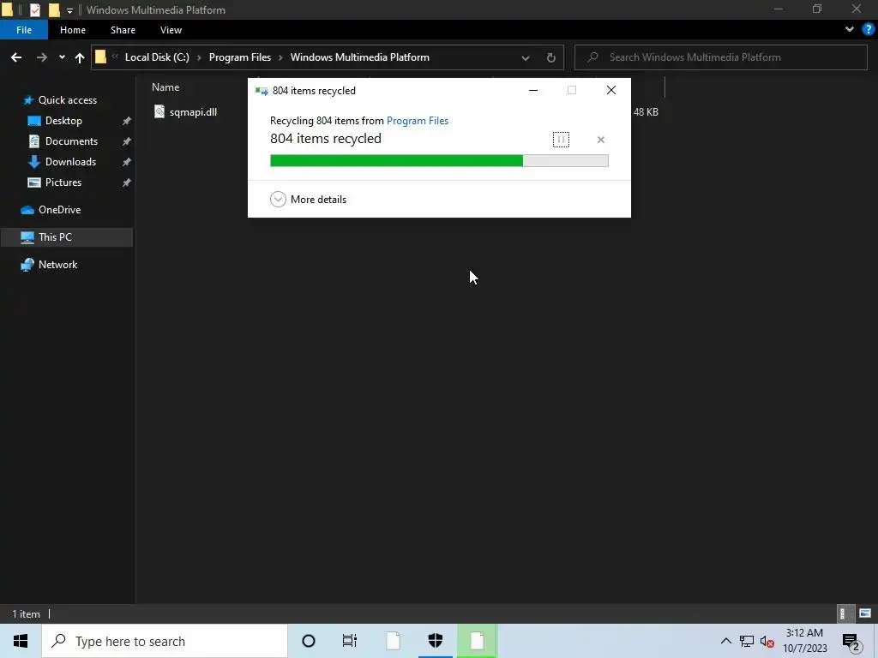Viewport: 878px width, 658px height.
Task: Open Windows Security shield on taskbar
Action: 435,641
